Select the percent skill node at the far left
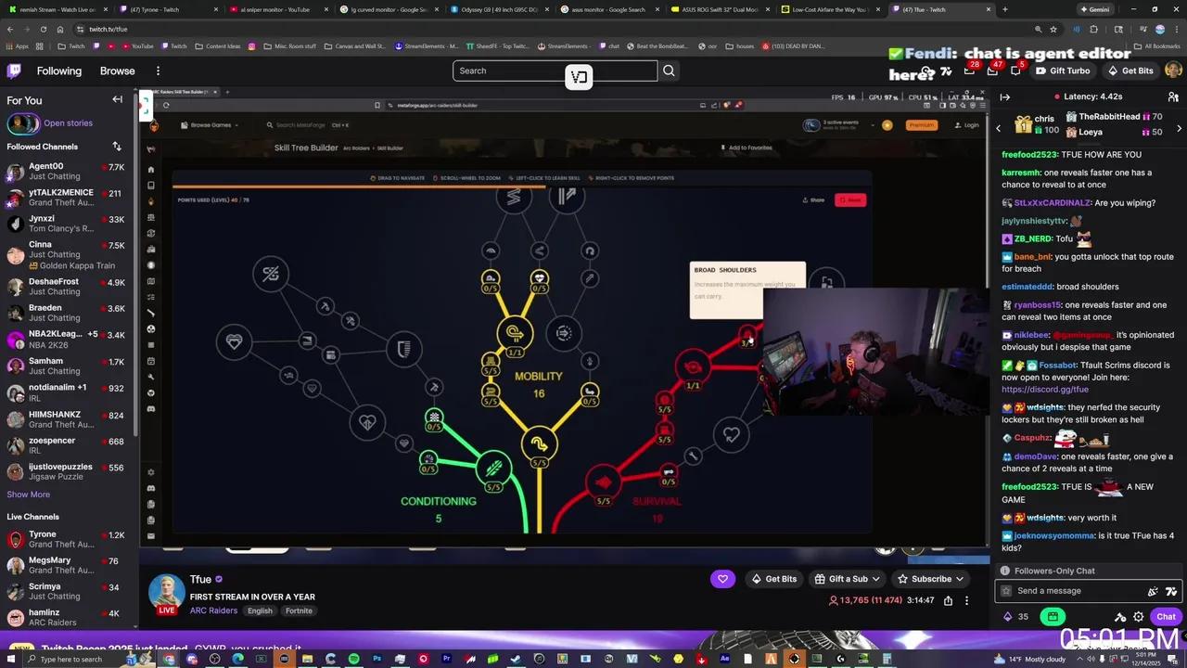 pos(270,274)
